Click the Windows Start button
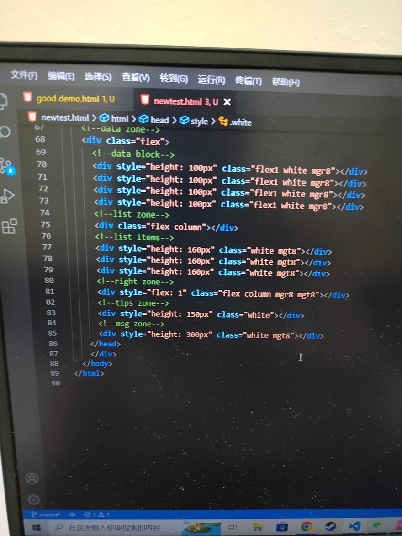Screen dimensions: 402x536 click(x=36, y=527)
